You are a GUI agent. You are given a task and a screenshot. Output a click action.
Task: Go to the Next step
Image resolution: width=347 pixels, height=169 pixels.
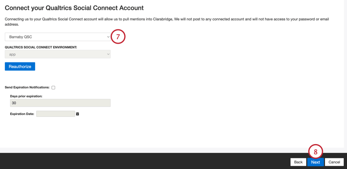pos(316,162)
